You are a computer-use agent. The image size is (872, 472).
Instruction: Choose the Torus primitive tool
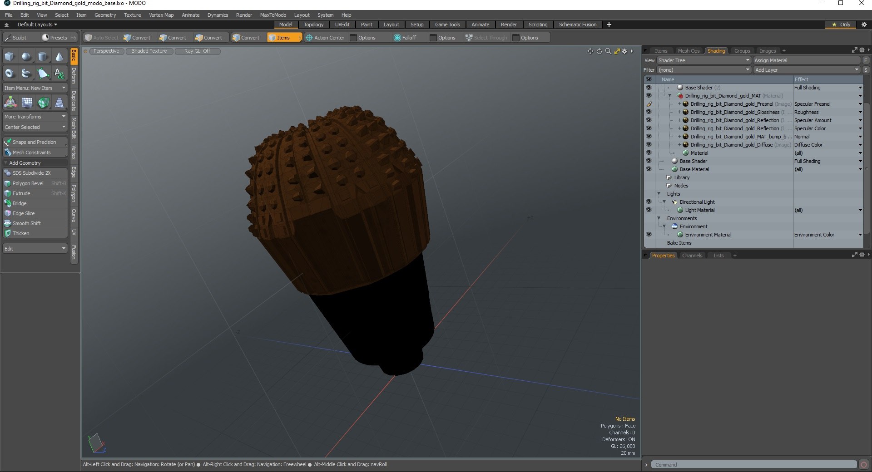pos(10,74)
